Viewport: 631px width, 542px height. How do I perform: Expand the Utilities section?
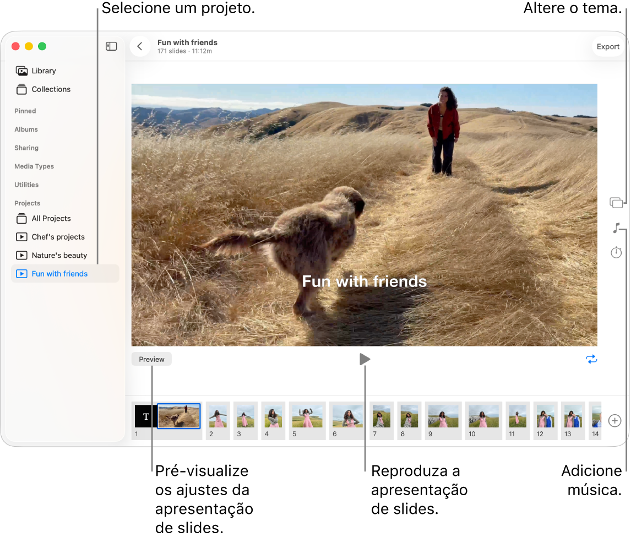26,185
